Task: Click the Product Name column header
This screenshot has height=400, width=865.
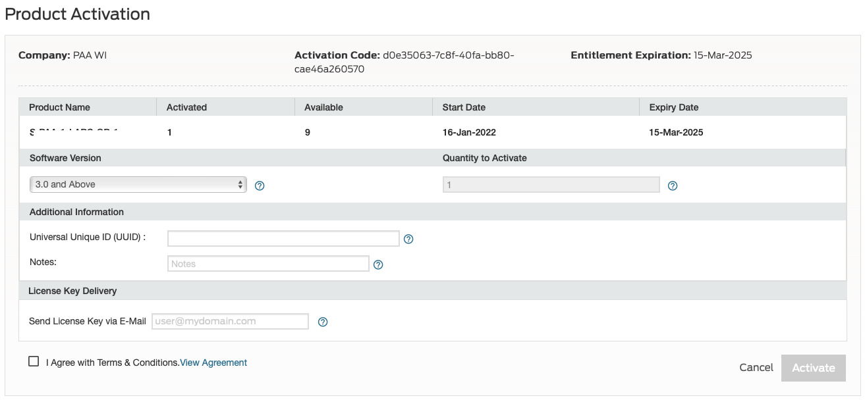Action: [x=59, y=107]
